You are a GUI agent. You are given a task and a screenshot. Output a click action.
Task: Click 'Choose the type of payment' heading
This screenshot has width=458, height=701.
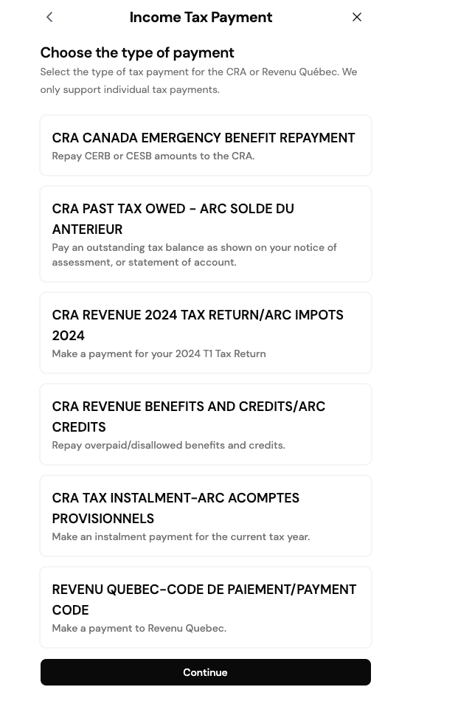pos(137,52)
